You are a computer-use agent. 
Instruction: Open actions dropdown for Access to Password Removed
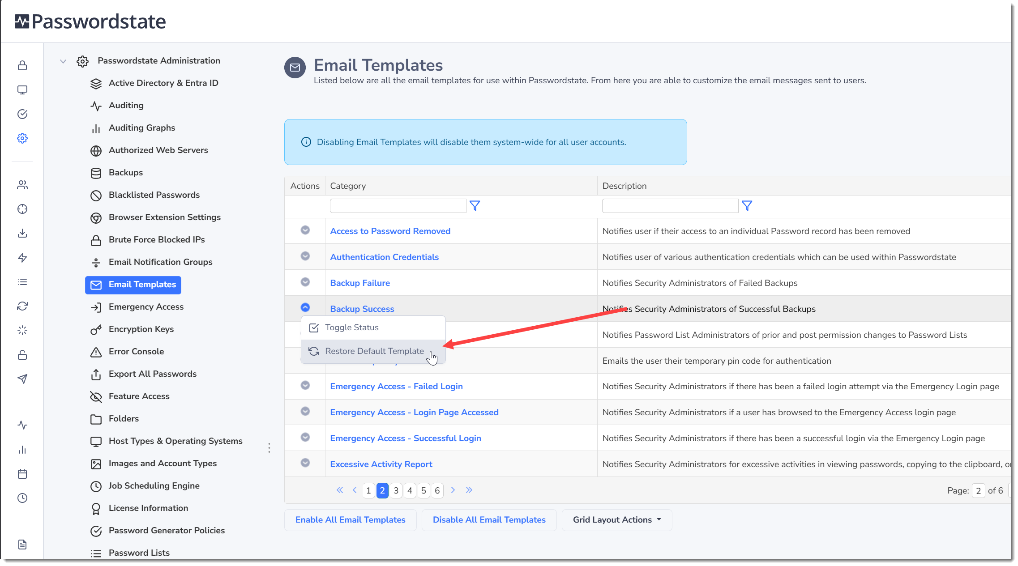click(305, 230)
